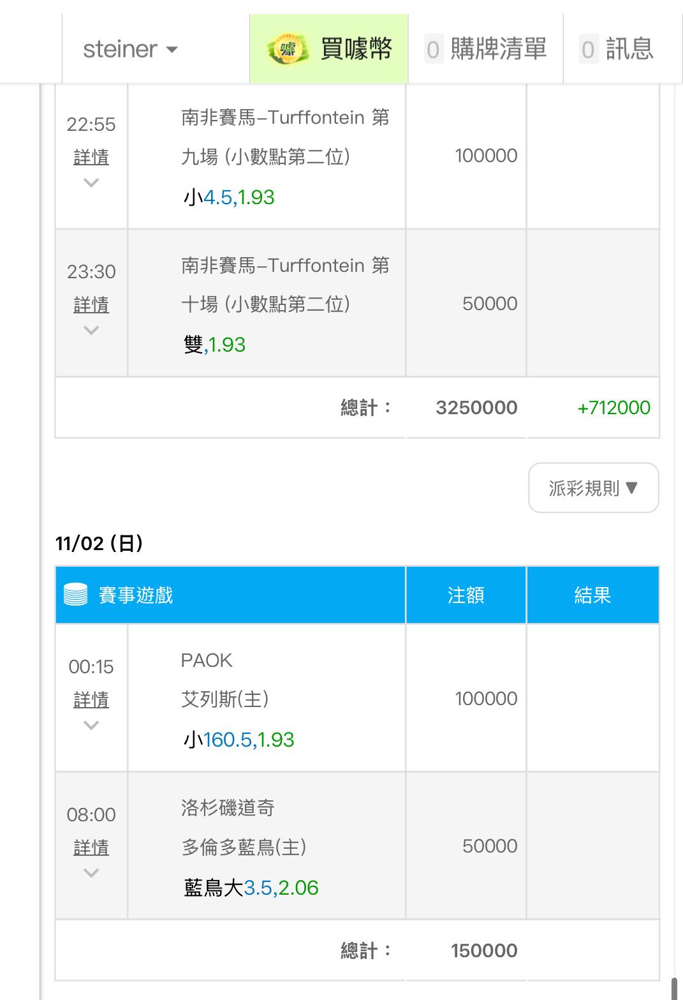Click the 購牌清單 count badge

click(433, 50)
